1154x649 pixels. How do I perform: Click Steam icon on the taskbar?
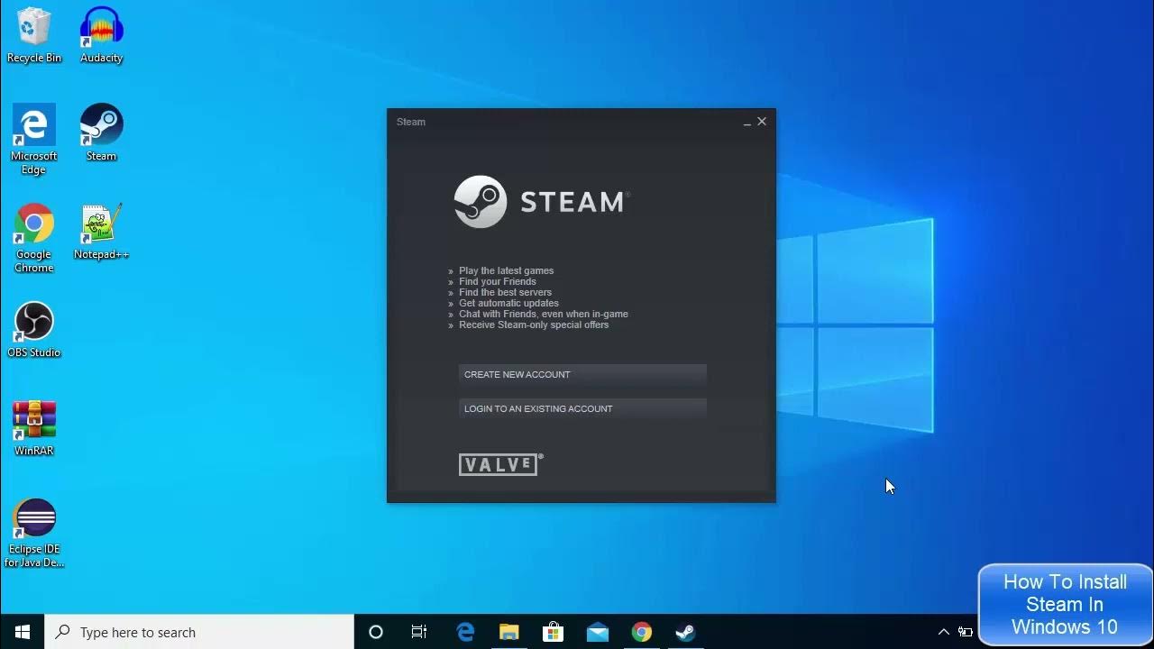click(685, 632)
